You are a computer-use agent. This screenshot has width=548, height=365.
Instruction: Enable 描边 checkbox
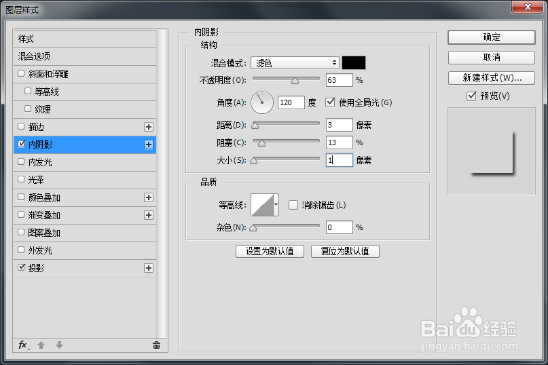(21, 126)
